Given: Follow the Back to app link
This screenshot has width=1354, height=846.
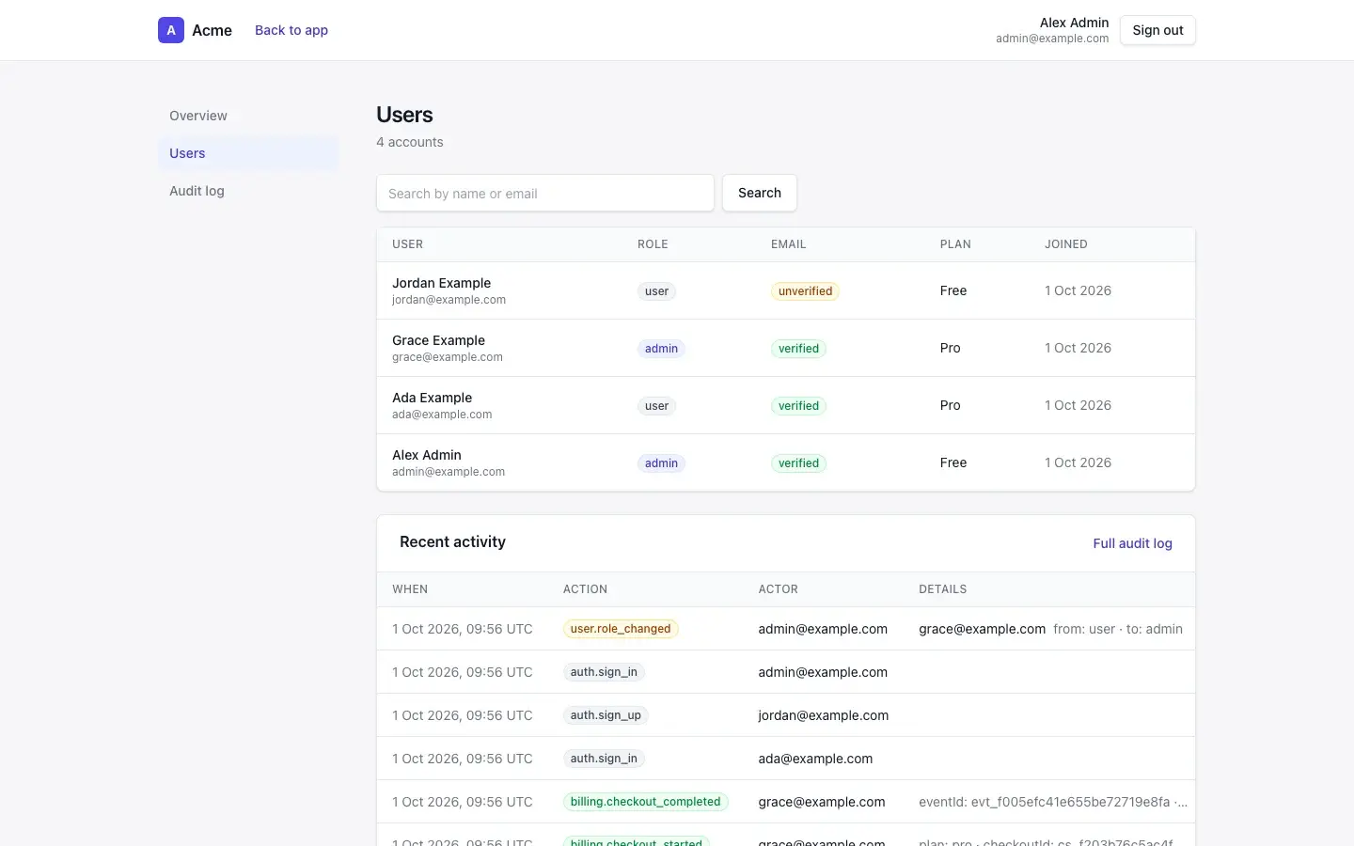Looking at the screenshot, I should 291,30.
